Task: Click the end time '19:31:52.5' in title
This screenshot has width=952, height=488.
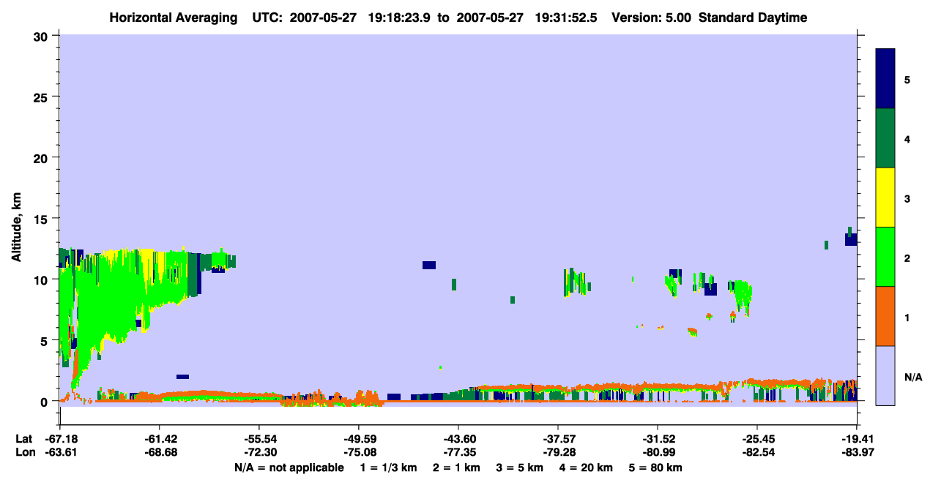Action: pos(568,18)
